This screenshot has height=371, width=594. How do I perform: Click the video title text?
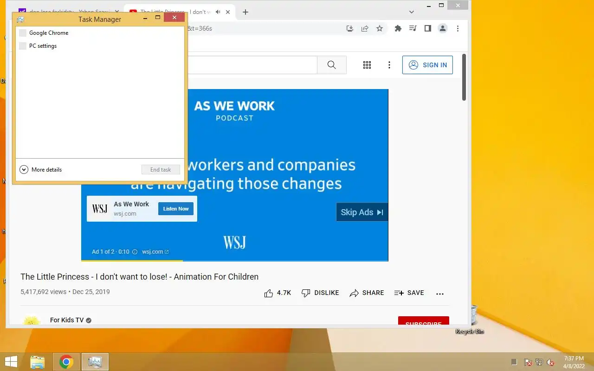[139, 277]
